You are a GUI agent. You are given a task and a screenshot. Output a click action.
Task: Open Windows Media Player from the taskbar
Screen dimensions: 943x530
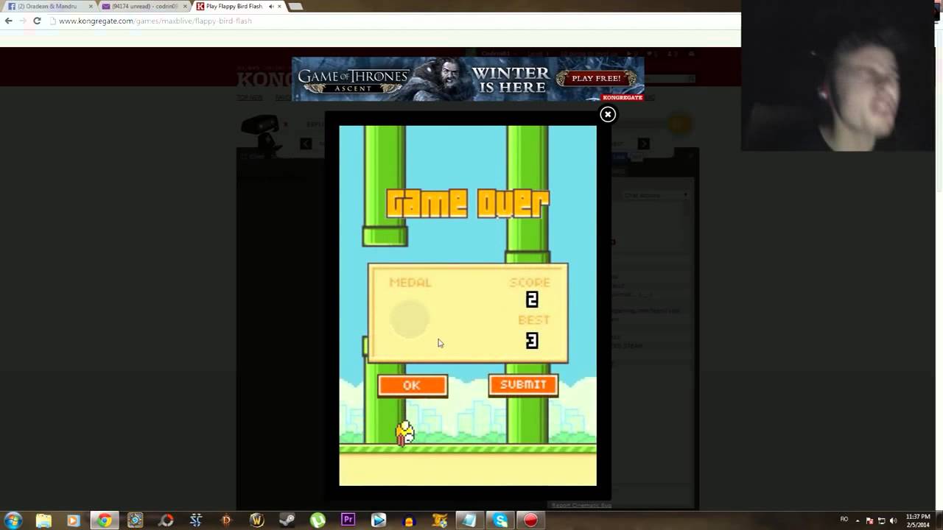pyautogui.click(x=73, y=520)
